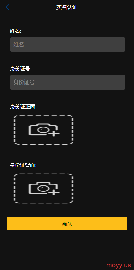Screen dimensions: 134x270
Task: Submit with the yellow 确认 button
Action: click(x=67, y=224)
